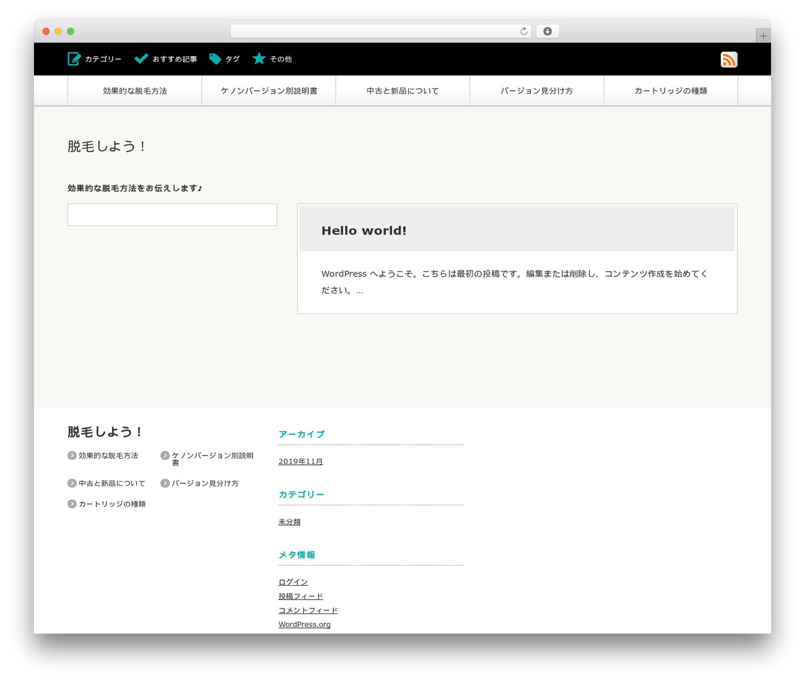Screen dimensions: 805x682
Task: Click the browser download arrow button
Action: (548, 31)
